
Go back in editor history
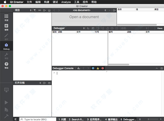(54, 10)
